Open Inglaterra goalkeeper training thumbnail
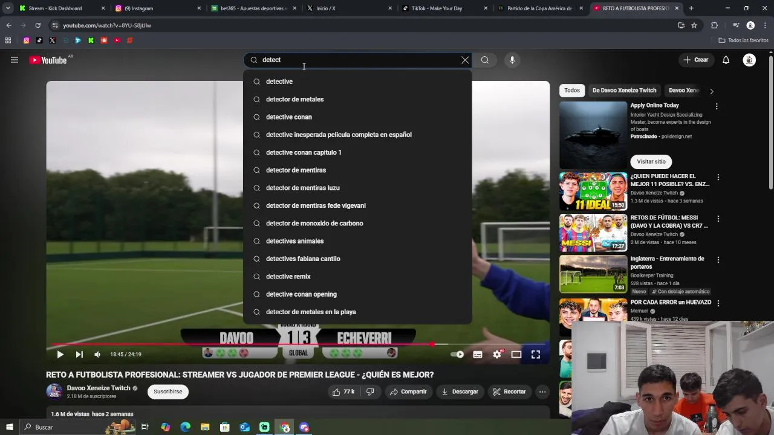This screenshot has width=774, height=435. [x=593, y=274]
